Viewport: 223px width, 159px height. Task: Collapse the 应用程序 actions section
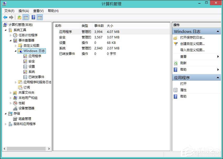(x=218, y=77)
